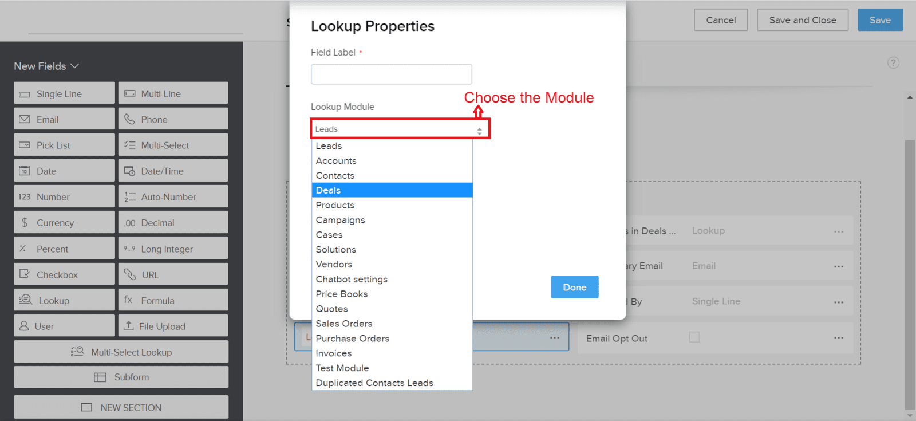Click the Field Label text box
The width and height of the screenshot is (916, 421).
point(392,74)
